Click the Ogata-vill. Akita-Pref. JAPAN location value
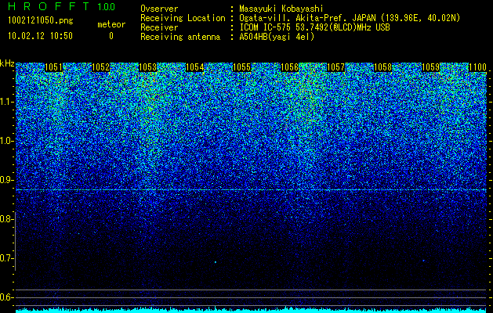Screen dimensions: 493x313 pos(350,18)
